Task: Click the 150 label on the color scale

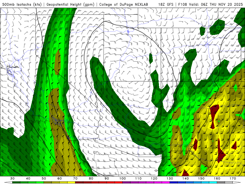Action: point(202,178)
